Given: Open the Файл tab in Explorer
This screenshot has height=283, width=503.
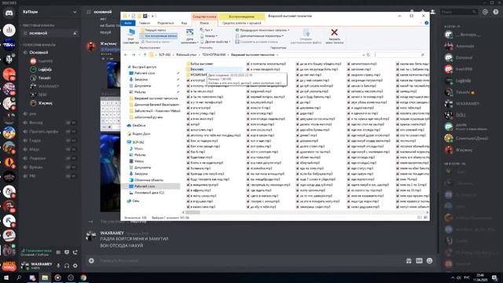Looking at the screenshot, I should tap(128, 23).
